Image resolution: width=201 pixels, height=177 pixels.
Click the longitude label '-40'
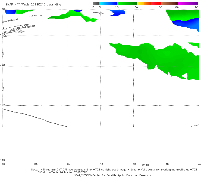pos(133,164)
